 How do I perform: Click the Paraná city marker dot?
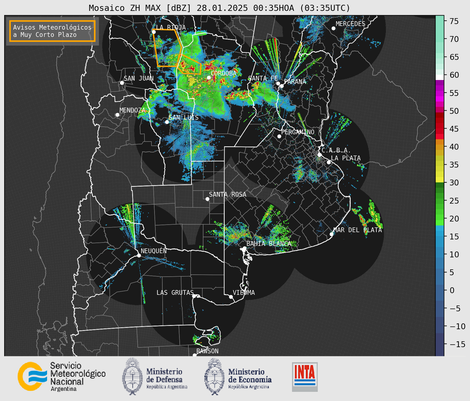282,86
